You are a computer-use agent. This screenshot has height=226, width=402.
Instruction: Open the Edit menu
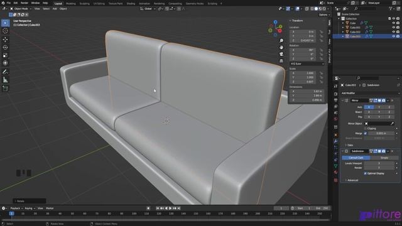pyautogui.click(x=16, y=3)
